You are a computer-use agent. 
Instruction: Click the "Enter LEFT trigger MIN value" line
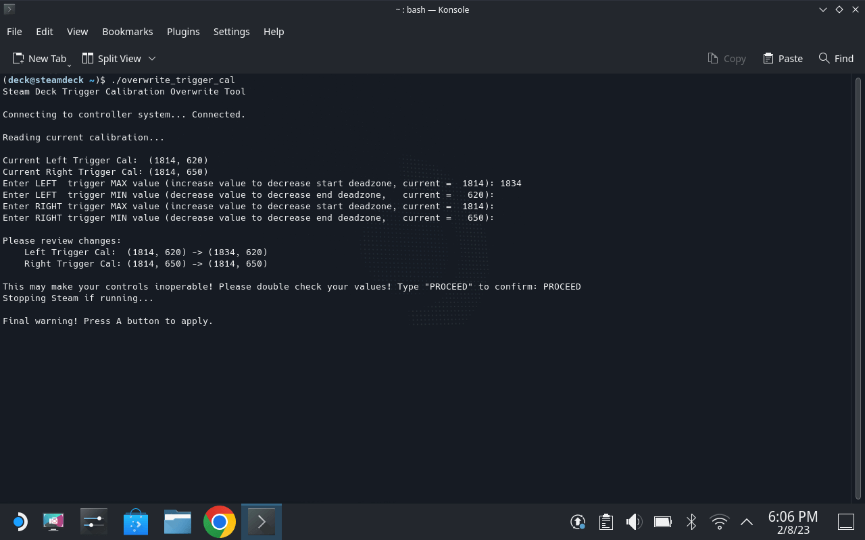coord(249,195)
